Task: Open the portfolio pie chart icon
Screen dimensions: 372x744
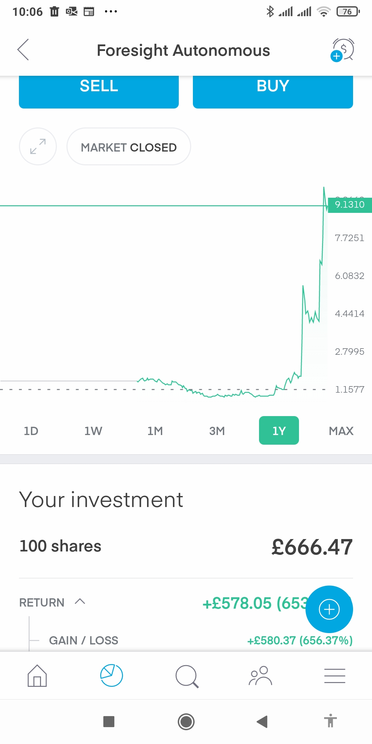Action: (x=111, y=675)
